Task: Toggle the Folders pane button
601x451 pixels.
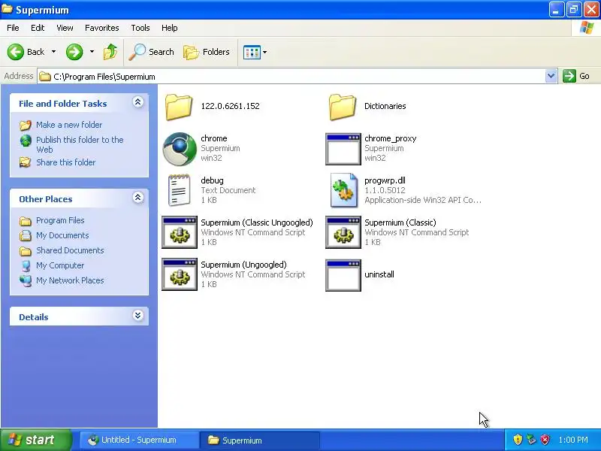Action: 206,52
